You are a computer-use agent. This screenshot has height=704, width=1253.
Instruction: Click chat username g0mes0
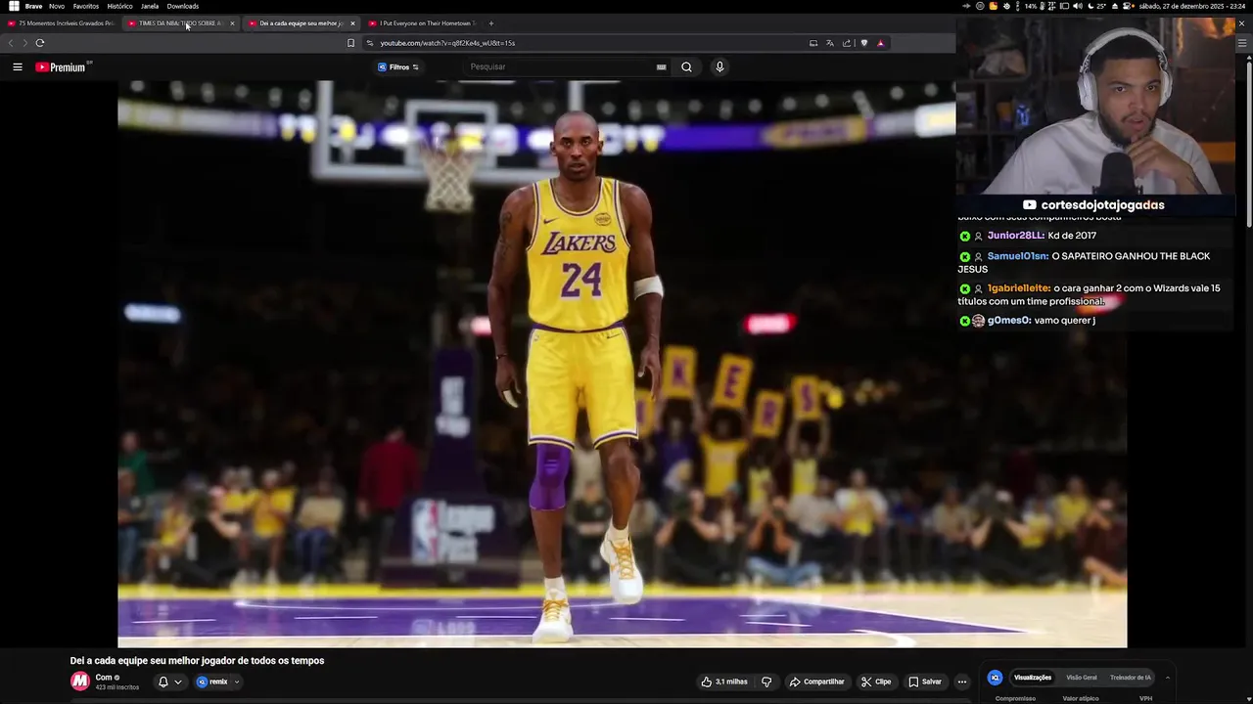pyautogui.click(x=1008, y=321)
